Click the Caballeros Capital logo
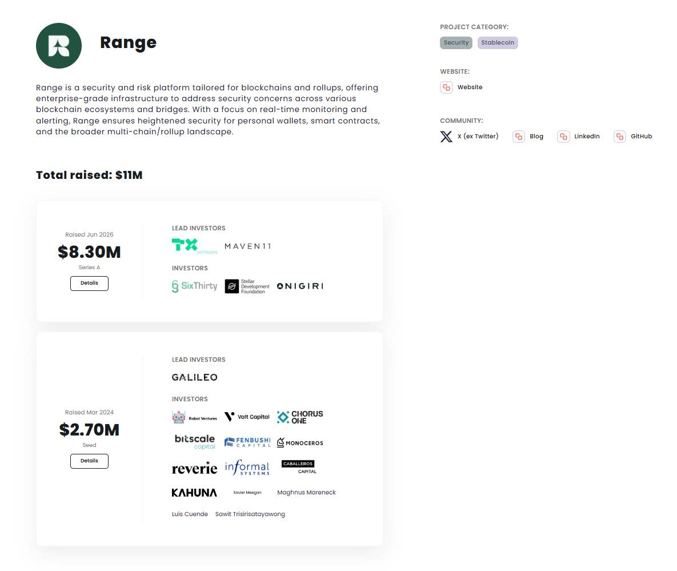The image size is (677, 571). (x=299, y=467)
